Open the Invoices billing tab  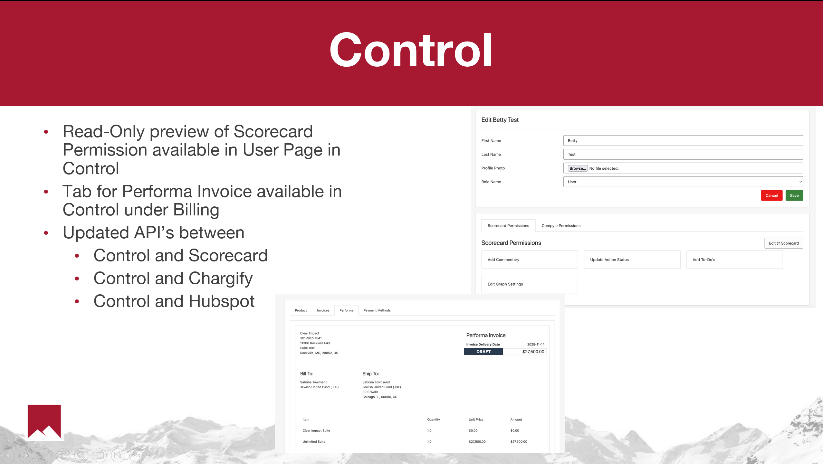[323, 310]
